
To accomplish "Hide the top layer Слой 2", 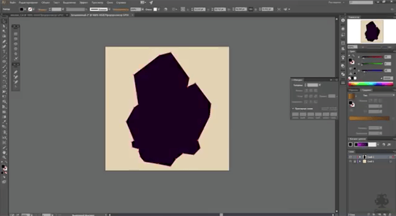I will point(350,157).
